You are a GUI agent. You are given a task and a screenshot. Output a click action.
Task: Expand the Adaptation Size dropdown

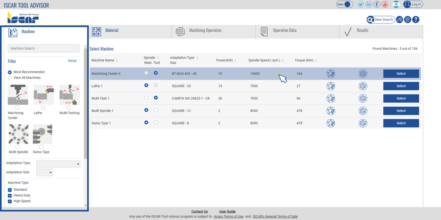(45, 172)
